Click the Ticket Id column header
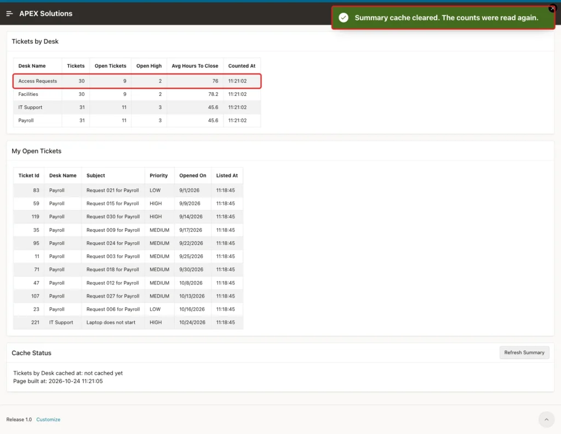The height and width of the screenshot is (434, 561). click(x=28, y=175)
